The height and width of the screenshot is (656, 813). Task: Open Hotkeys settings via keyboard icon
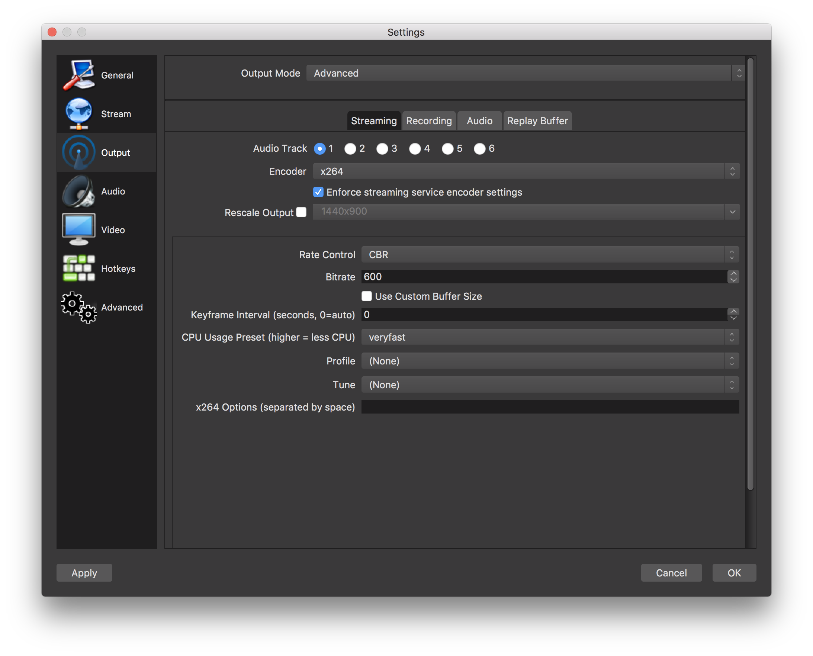click(78, 268)
